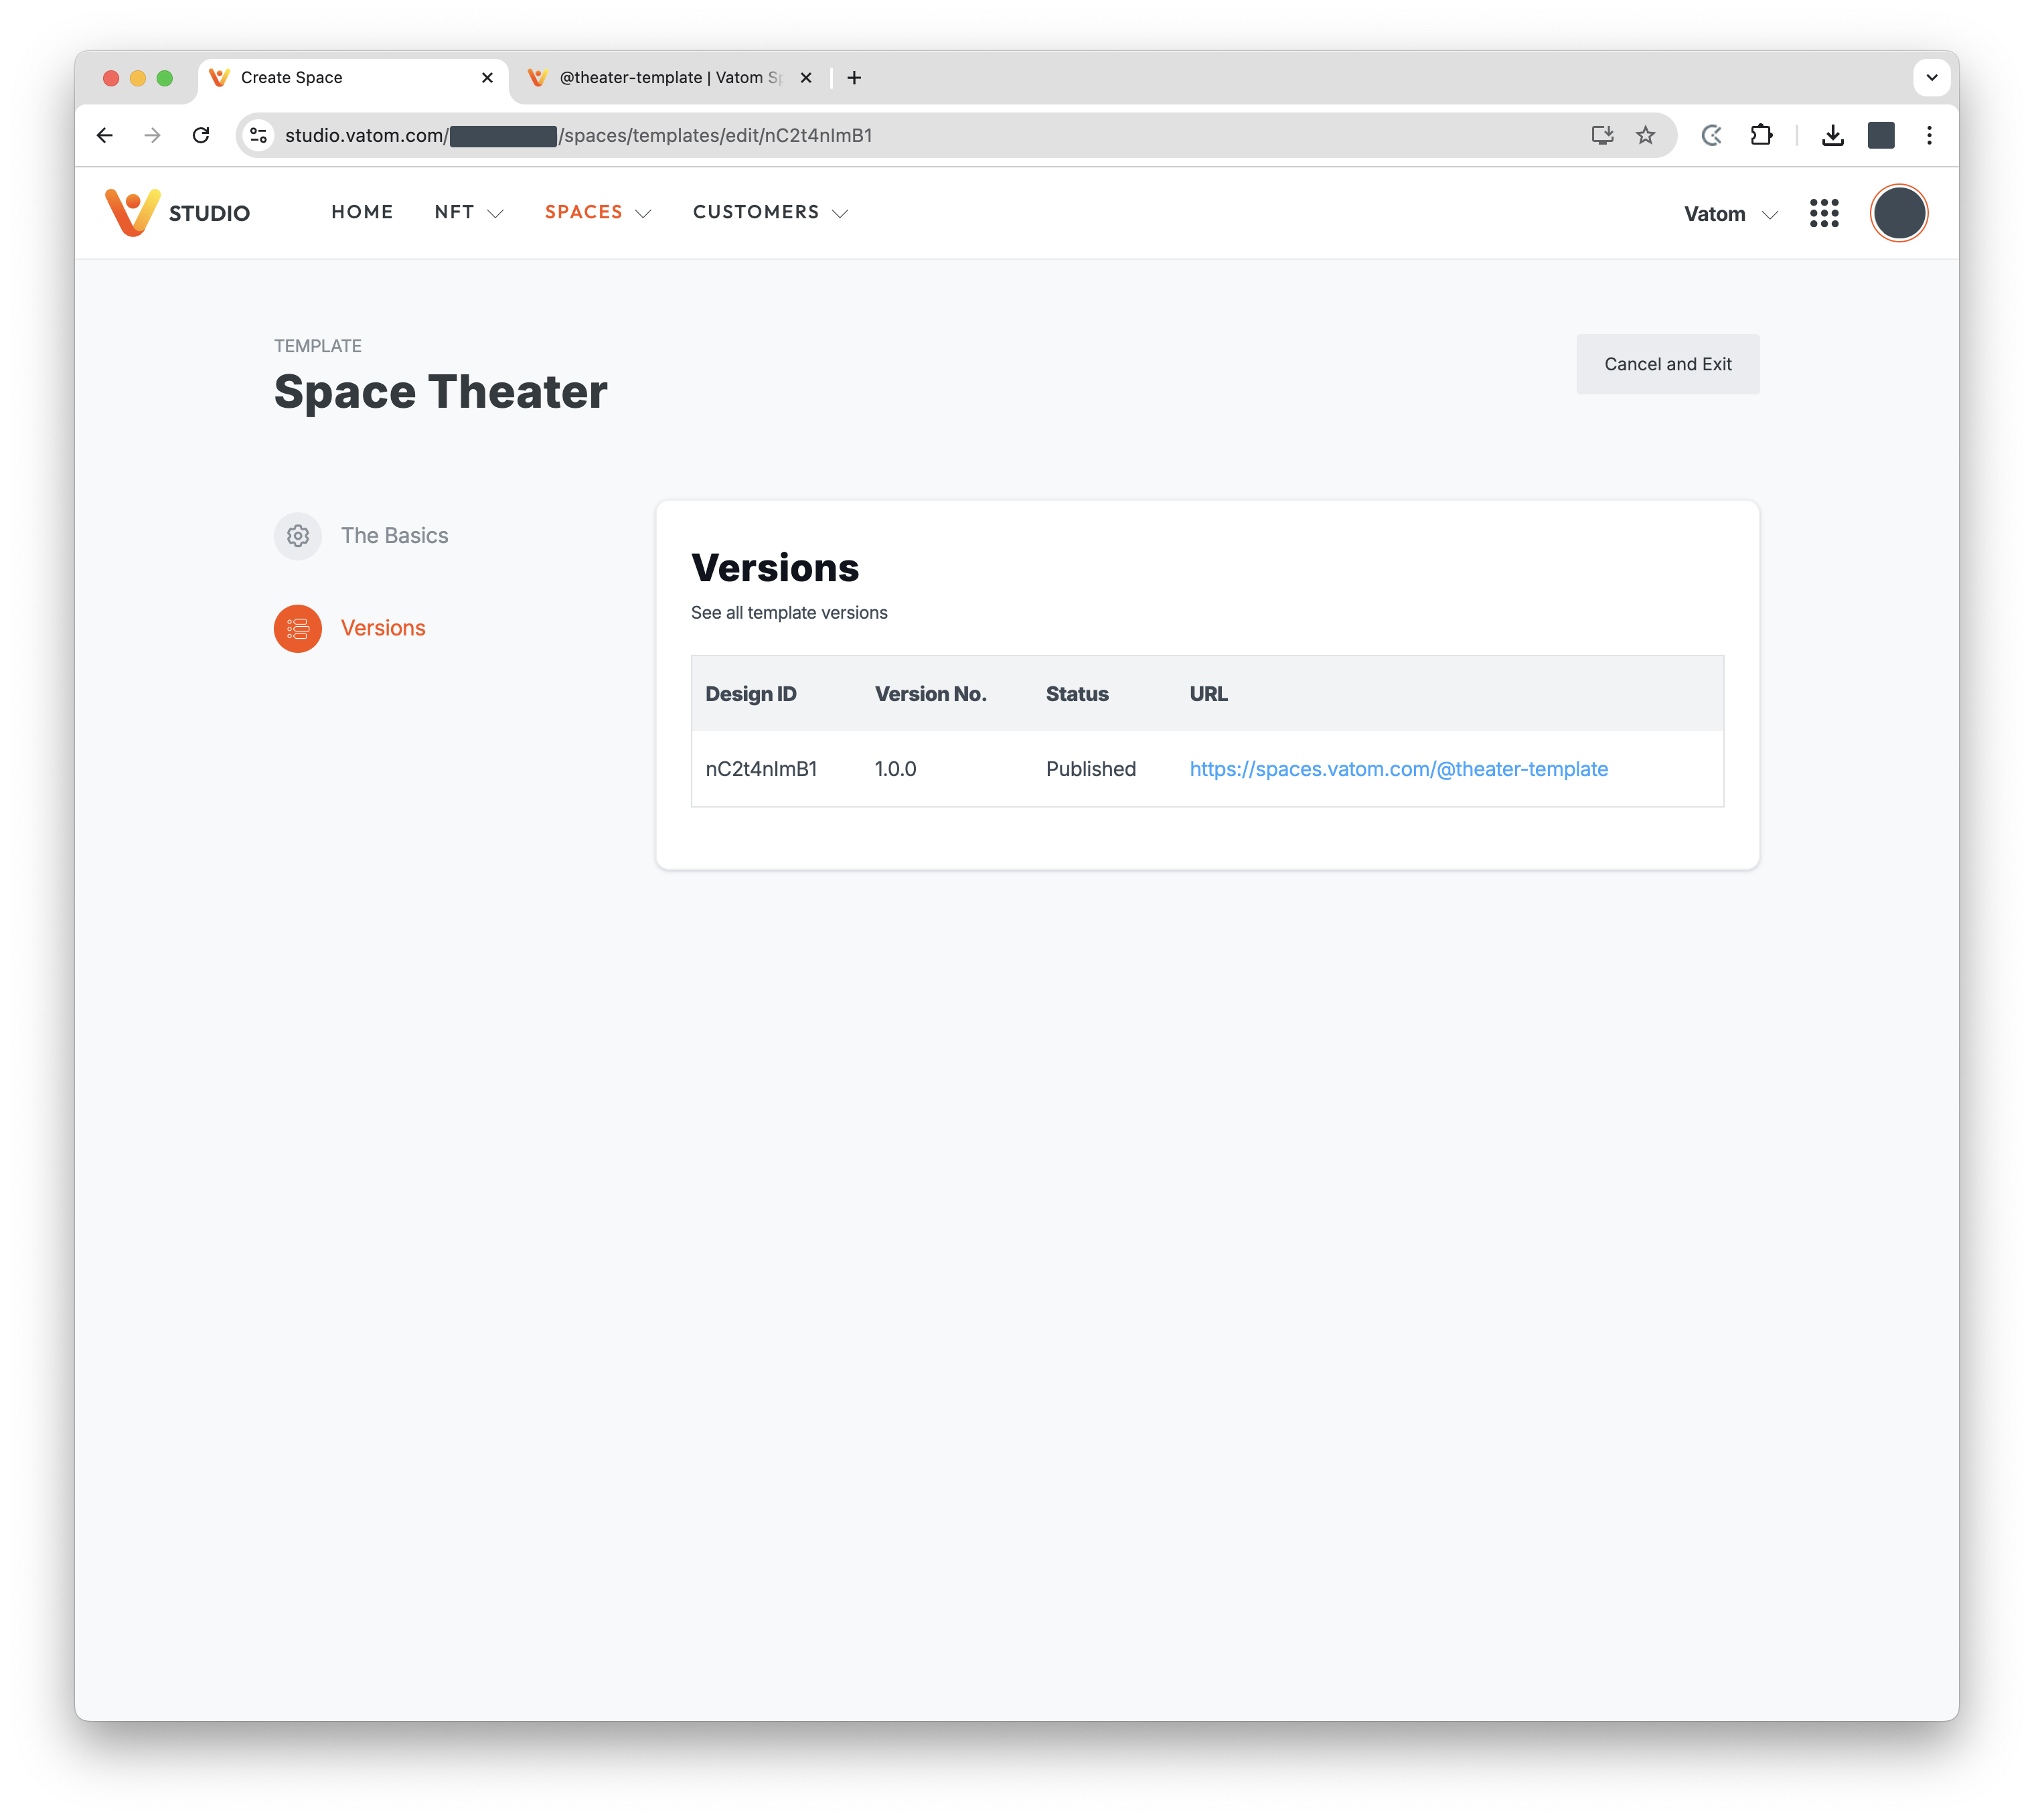Click the Versions list icon

pos(298,628)
